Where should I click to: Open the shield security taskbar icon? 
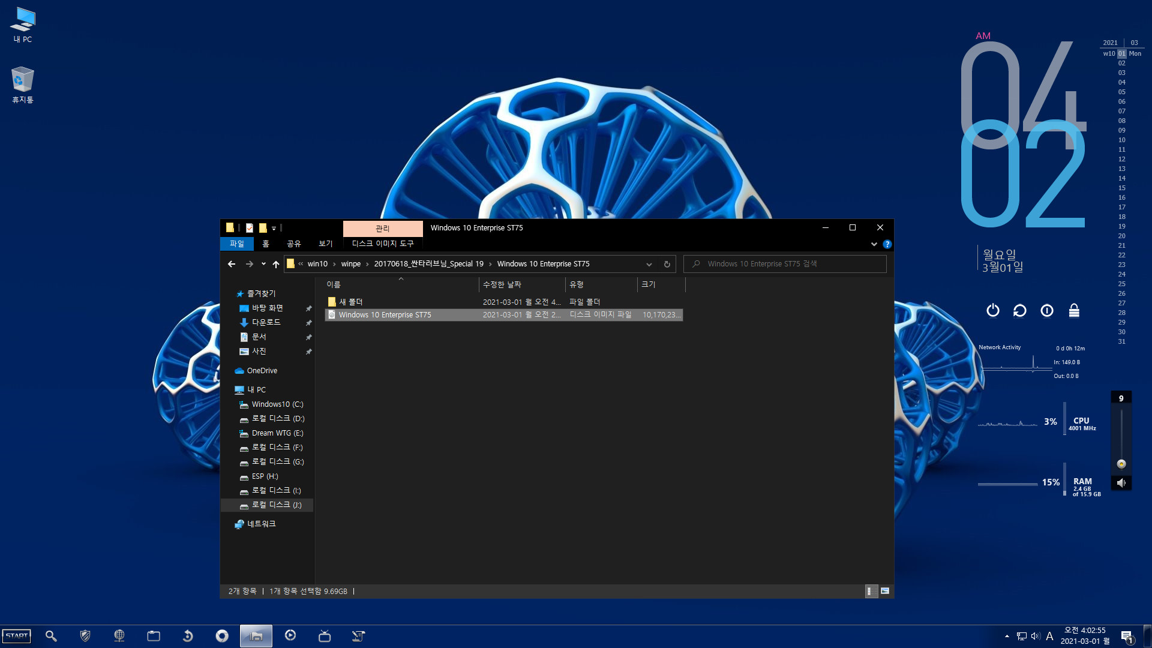point(85,636)
